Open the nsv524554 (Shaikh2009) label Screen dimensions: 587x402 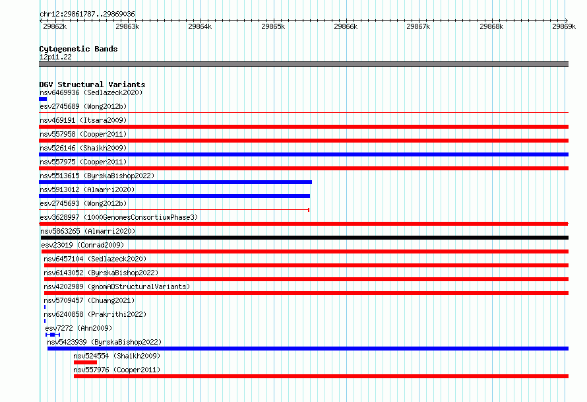point(117,356)
